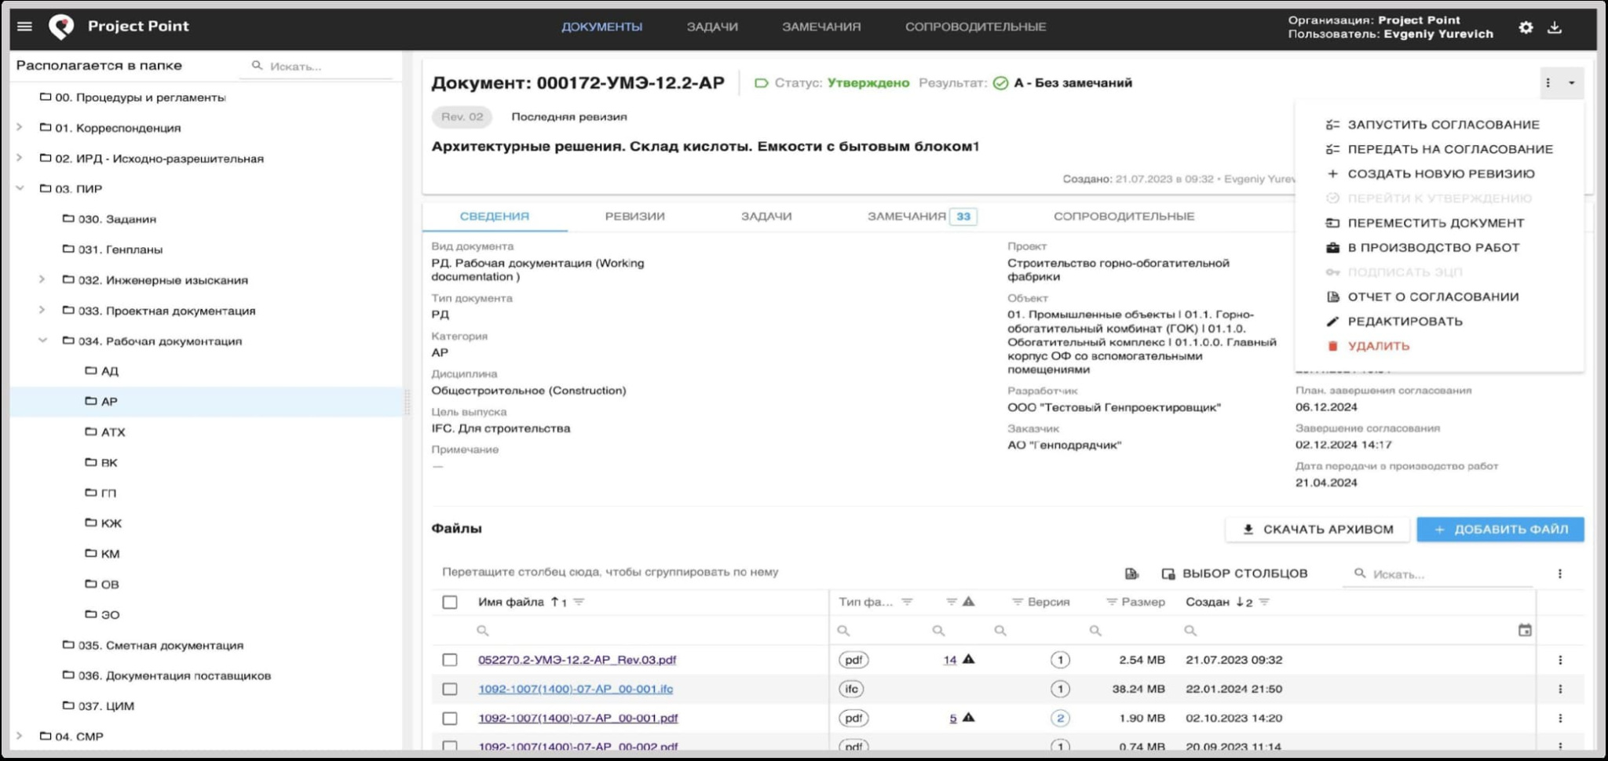The width and height of the screenshot is (1608, 761).
Task: Go to ЗАДАЧИ in top navigation
Action: pos(712,27)
